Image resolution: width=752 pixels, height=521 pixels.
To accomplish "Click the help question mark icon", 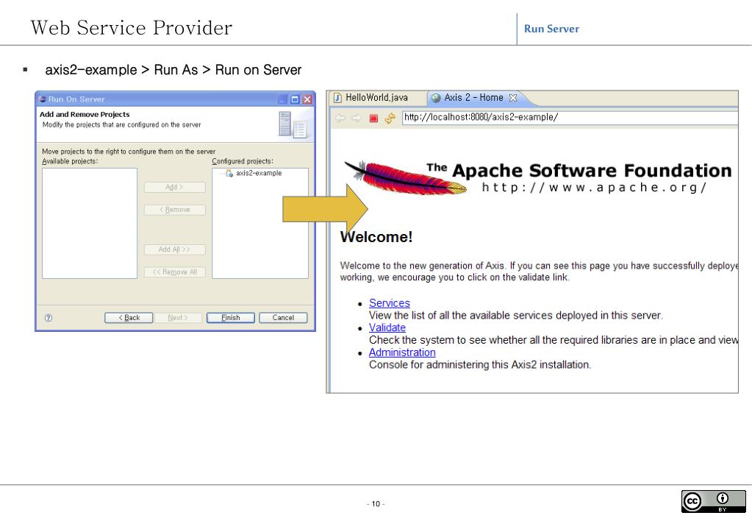I will coord(49,318).
